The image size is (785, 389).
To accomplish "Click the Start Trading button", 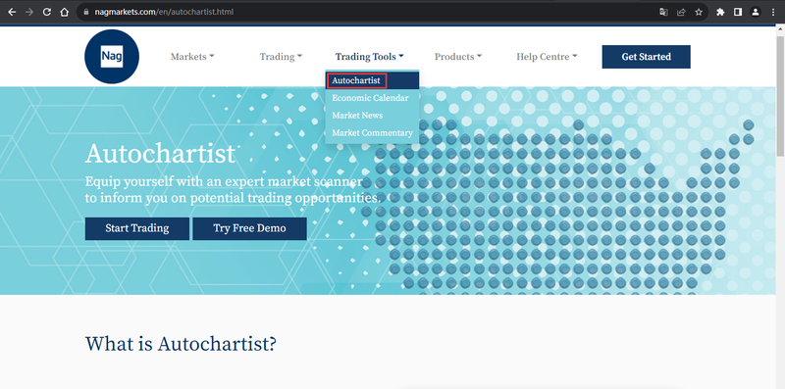I will point(137,228).
